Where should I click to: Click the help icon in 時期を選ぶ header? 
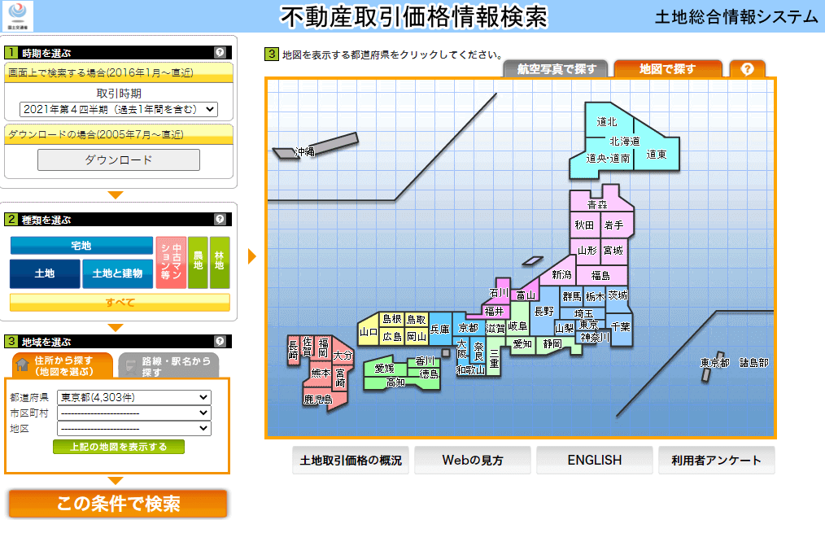pyautogui.click(x=220, y=53)
